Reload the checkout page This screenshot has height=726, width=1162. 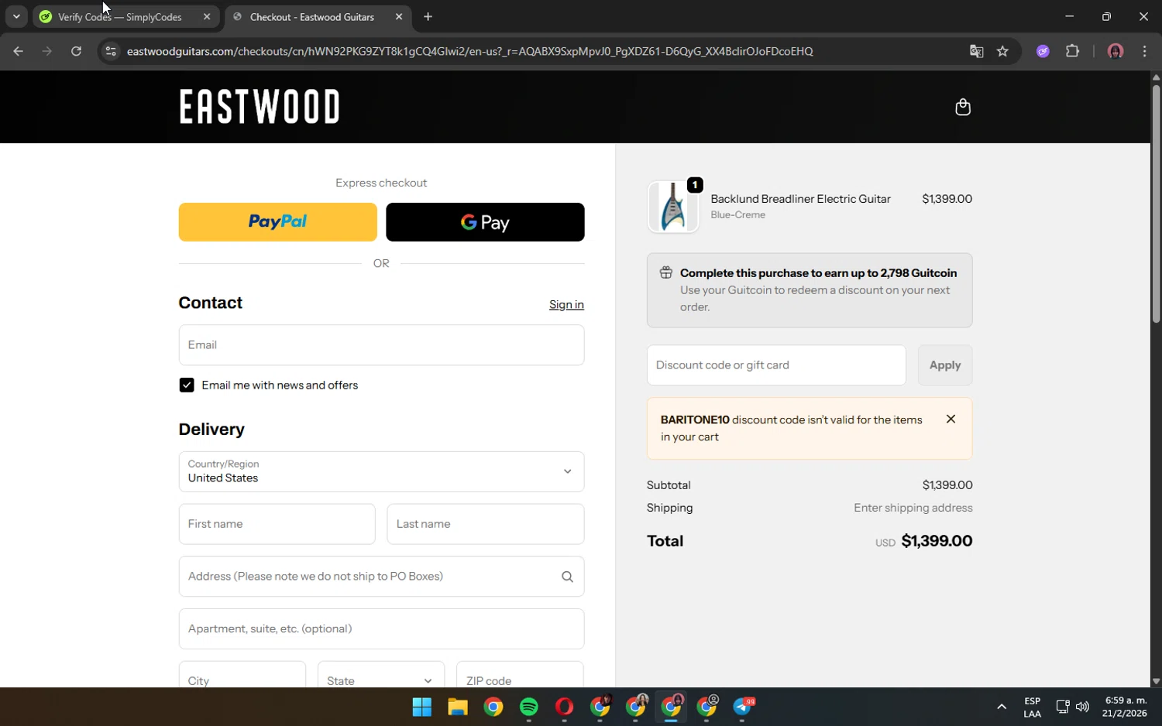76,51
